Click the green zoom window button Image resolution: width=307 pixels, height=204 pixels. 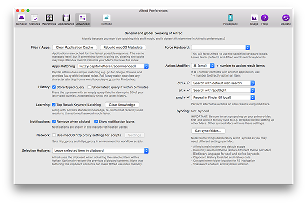(28, 11)
